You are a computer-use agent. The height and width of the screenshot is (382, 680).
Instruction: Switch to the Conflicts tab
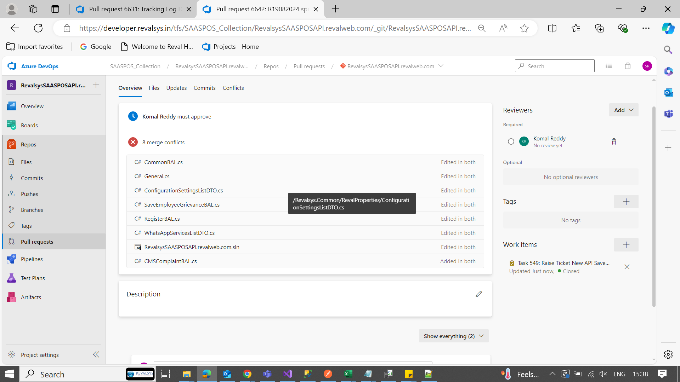click(x=233, y=88)
